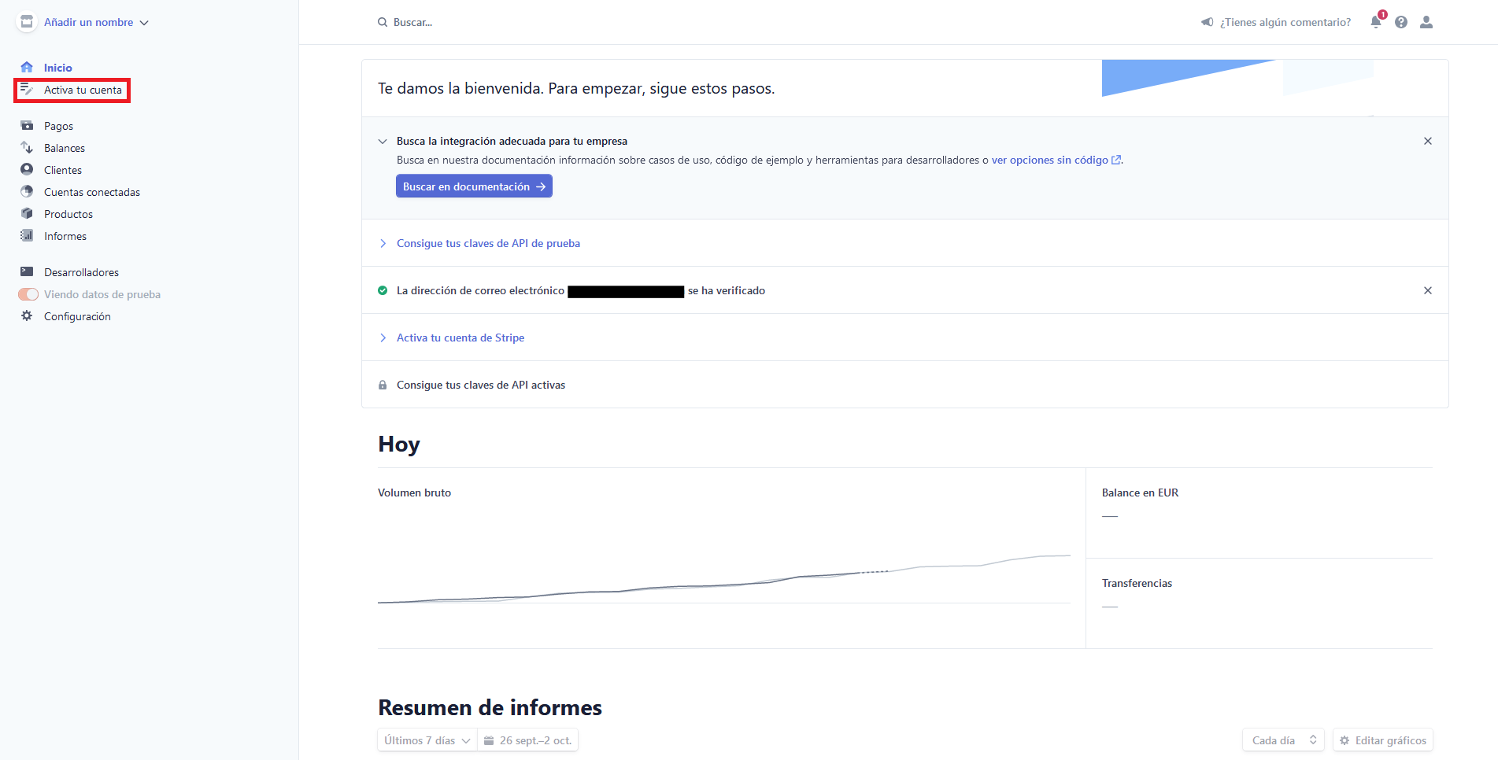Click the Clientes person icon

point(27,169)
